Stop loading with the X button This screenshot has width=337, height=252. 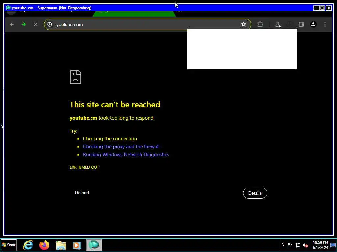(x=36, y=24)
